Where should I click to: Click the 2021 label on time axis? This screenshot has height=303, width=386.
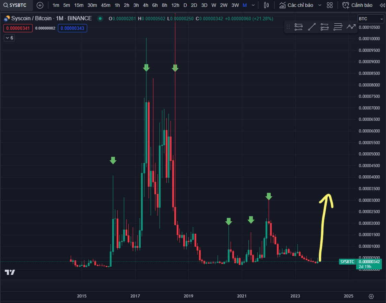click(x=242, y=296)
